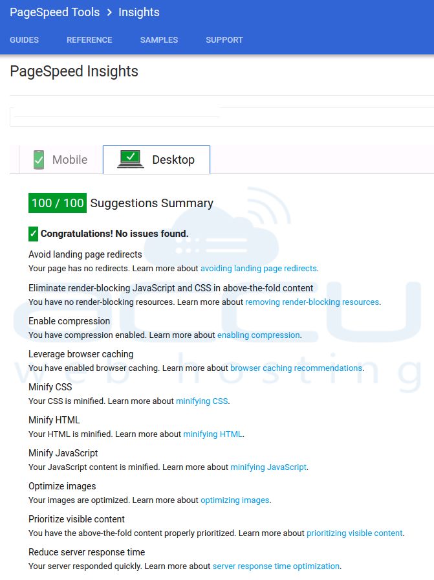434x580 pixels.
Task: Click the 'Prioritize visible content' heading
Action: click(x=76, y=519)
